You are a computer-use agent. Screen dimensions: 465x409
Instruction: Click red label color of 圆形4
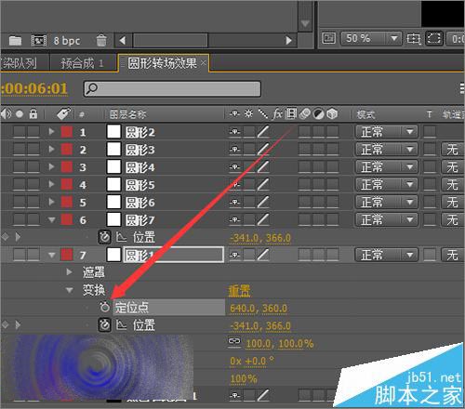(67, 166)
